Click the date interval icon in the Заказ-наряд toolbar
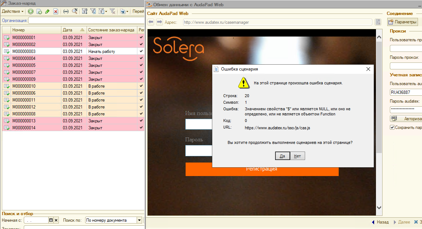Viewport: 422px width, 229px height. 66,11
